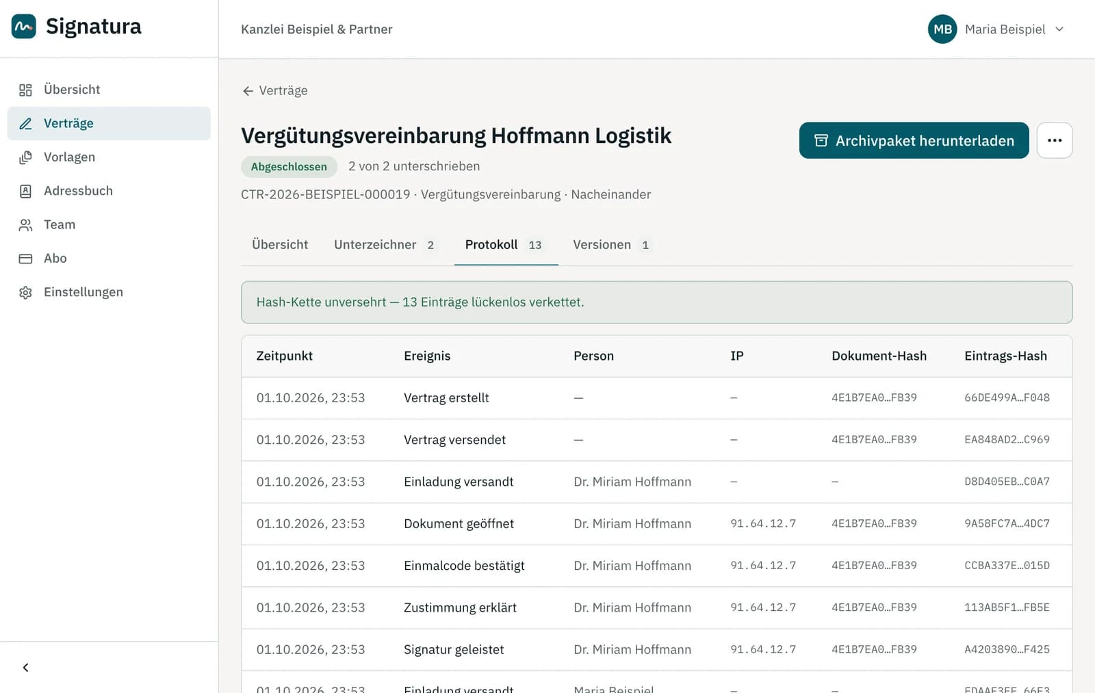Click the Einmalcode bestätigt event cell
Viewport: 1095px width, 693px height.
coord(464,566)
